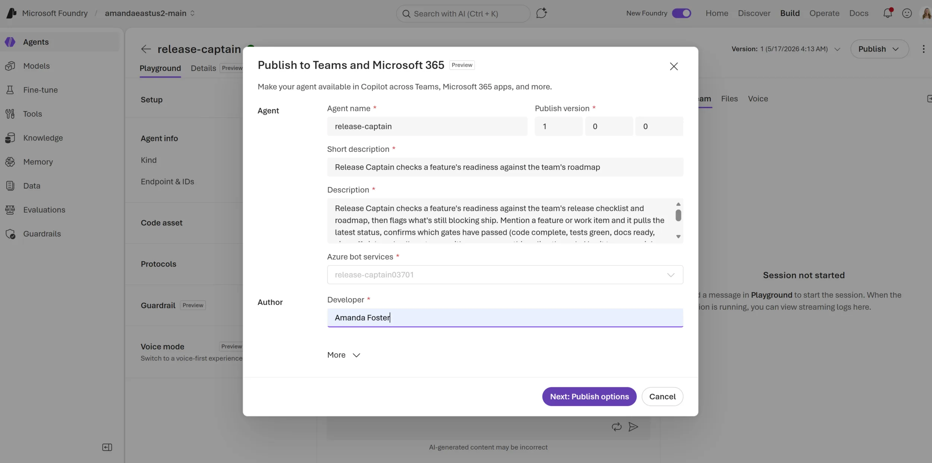Open the notifications bell
The height and width of the screenshot is (463, 932).
pos(888,13)
